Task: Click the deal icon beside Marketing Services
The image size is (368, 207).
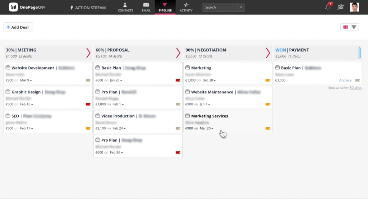Action: coord(187,116)
